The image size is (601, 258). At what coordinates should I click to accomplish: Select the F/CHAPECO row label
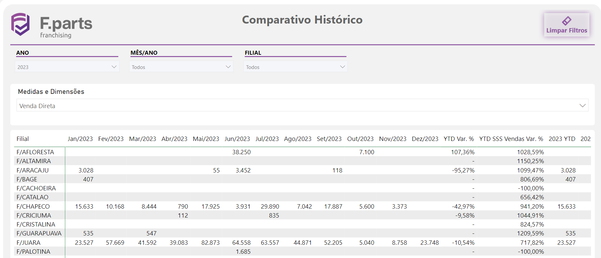pos(33,206)
